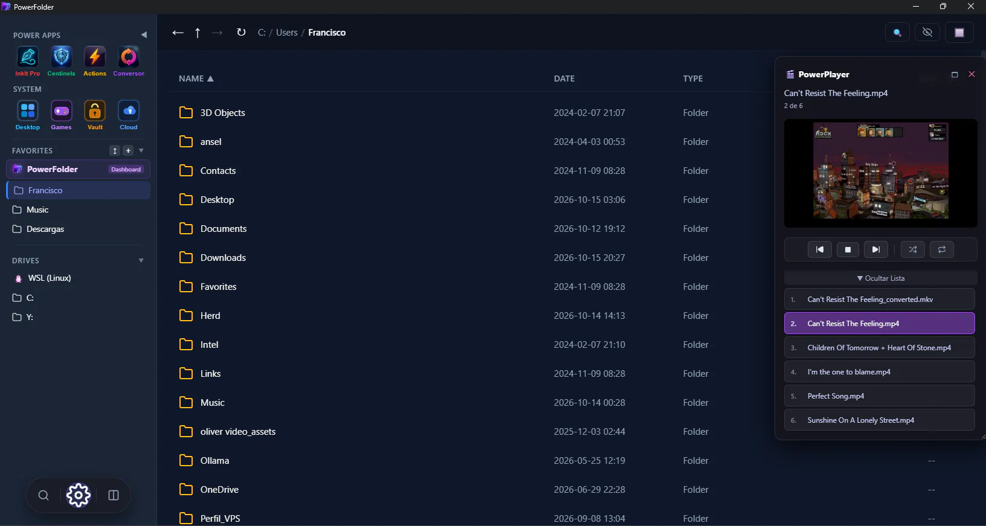
Task: Open the Centinela shield app
Action: tap(61, 62)
